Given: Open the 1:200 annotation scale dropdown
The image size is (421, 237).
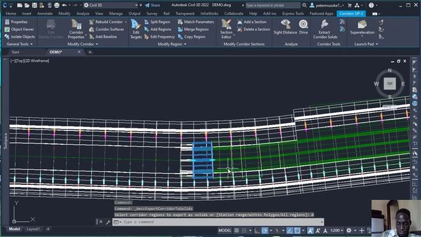Looking at the screenshot, I should point(337,230).
